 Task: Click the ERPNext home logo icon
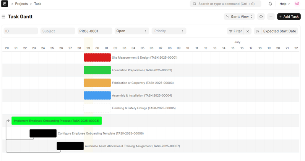click(5, 4)
